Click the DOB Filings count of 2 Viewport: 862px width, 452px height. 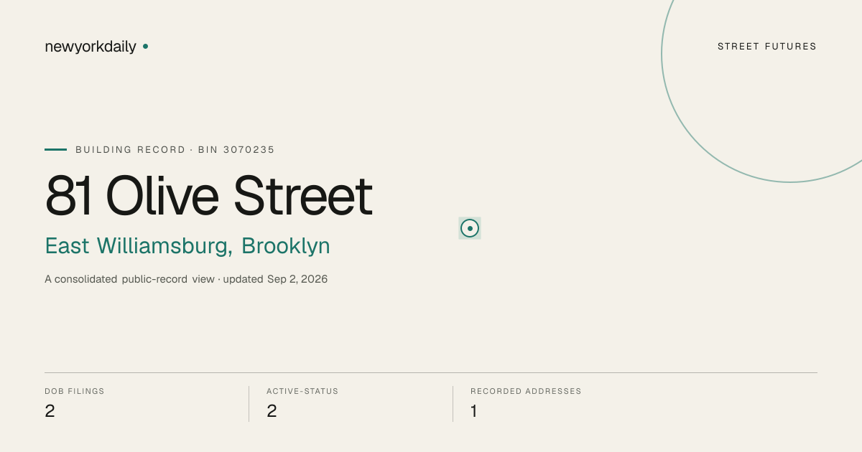pos(50,411)
